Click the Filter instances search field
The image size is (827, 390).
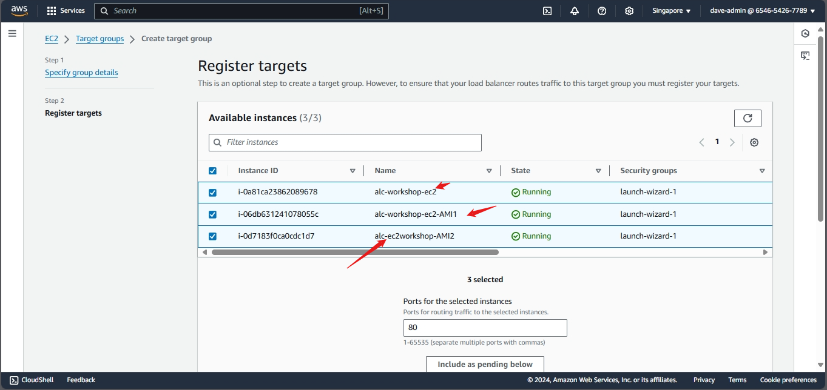[x=345, y=142]
